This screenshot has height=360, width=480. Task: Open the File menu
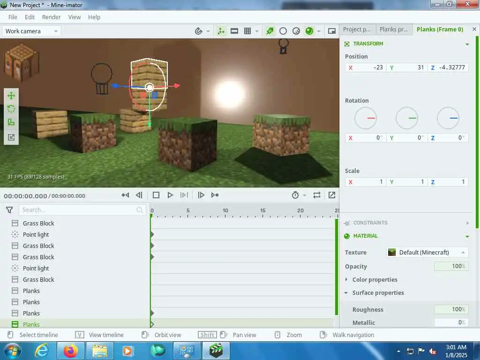click(13, 17)
